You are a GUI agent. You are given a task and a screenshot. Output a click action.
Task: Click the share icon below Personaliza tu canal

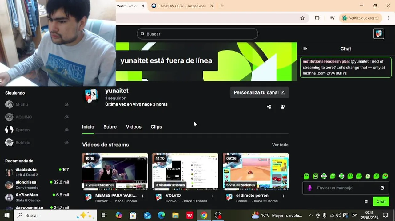point(269,107)
